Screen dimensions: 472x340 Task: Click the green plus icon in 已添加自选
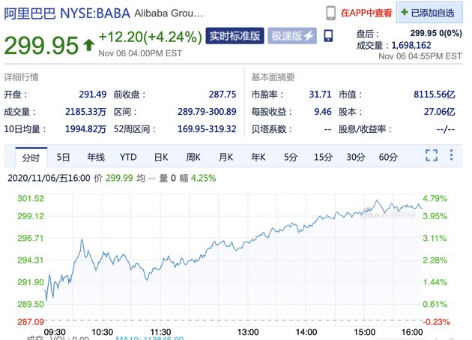click(x=405, y=12)
